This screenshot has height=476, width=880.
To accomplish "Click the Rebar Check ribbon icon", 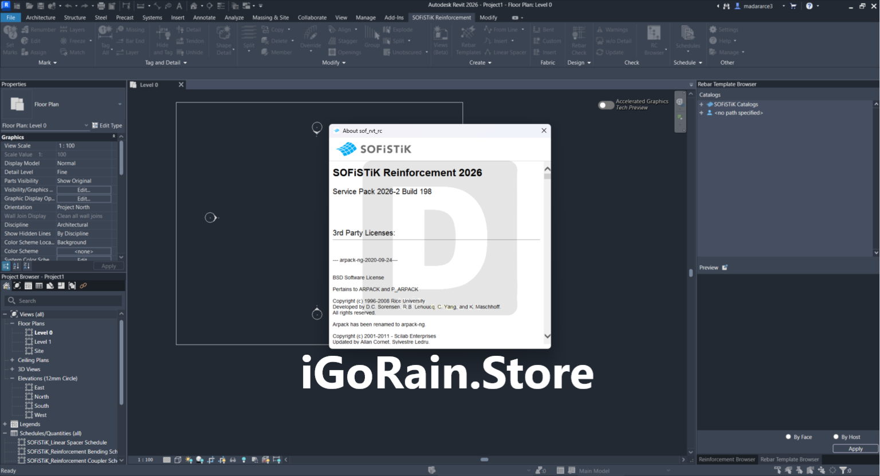I will 579,39.
